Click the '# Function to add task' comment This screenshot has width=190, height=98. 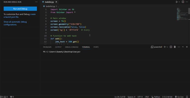tap(63, 36)
